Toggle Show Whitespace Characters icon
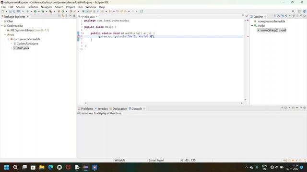This screenshot has height=172, width=307. click(98, 11)
